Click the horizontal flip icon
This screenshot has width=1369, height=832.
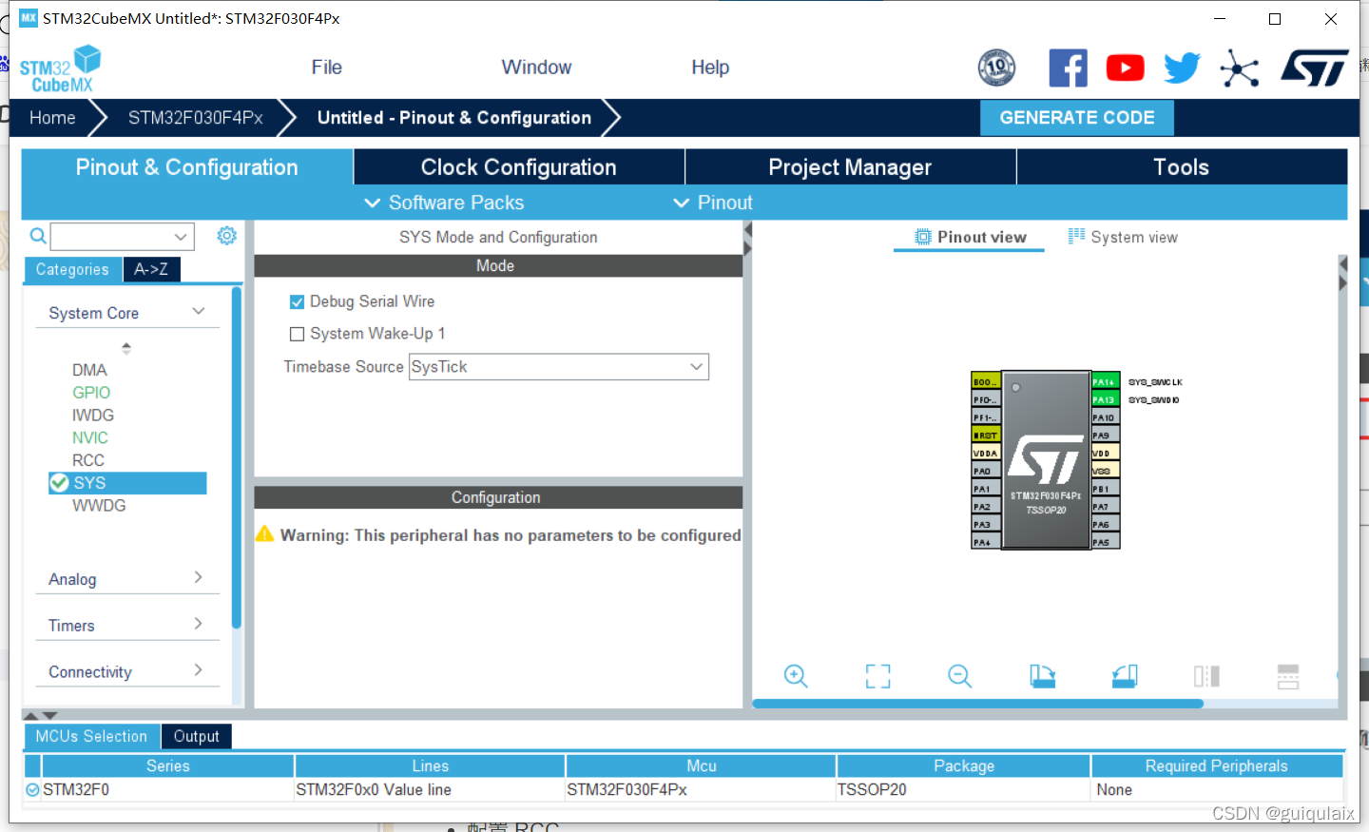[1206, 676]
